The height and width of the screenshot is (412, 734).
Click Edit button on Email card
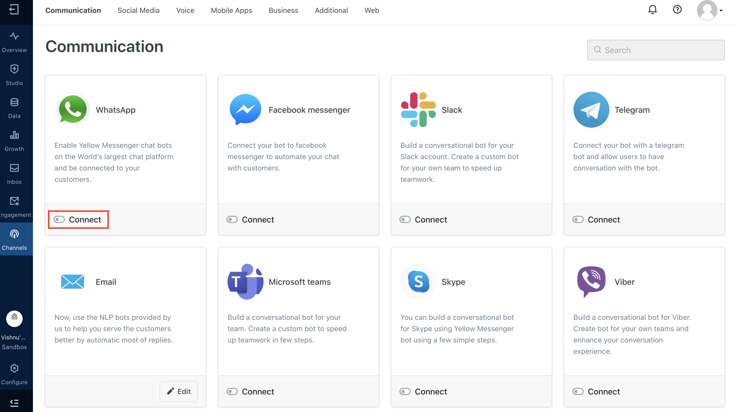click(x=178, y=391)
